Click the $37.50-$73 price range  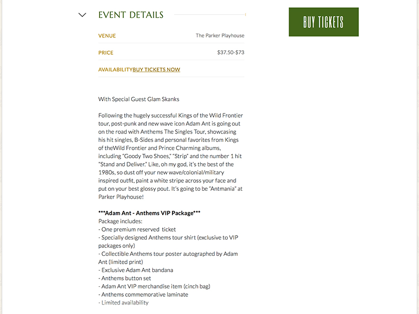pos(231,53)
